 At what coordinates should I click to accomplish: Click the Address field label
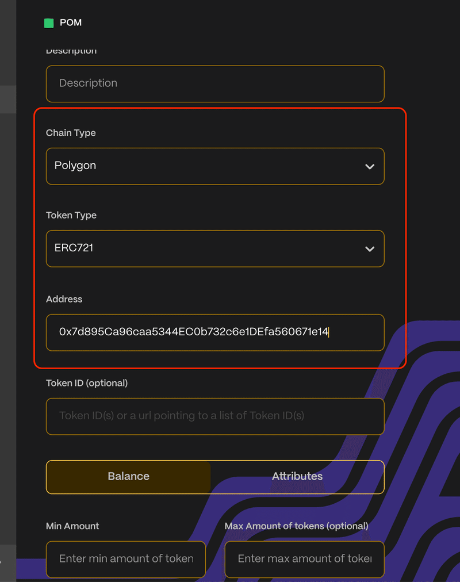coord(64,299)
